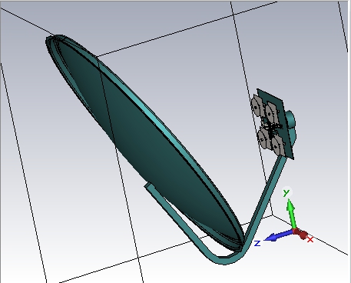Screen dimensions: 351x283
Task: Click the blue "z" axis label
Action: [x=257, y=243]
